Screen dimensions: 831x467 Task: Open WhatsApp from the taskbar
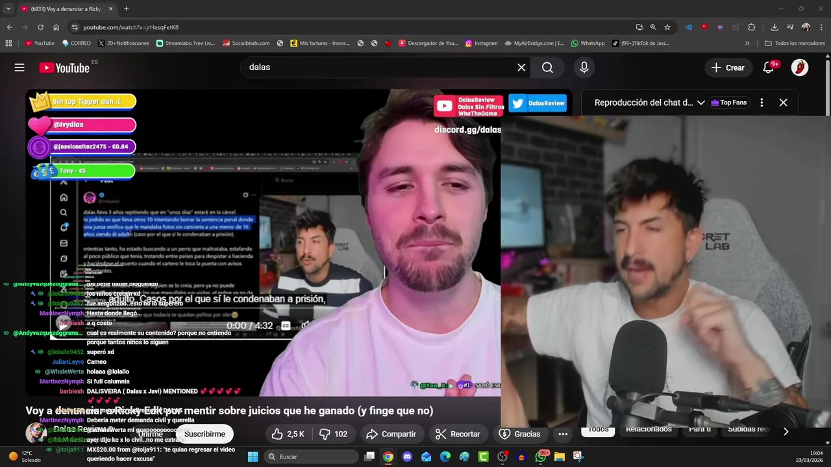541,457
